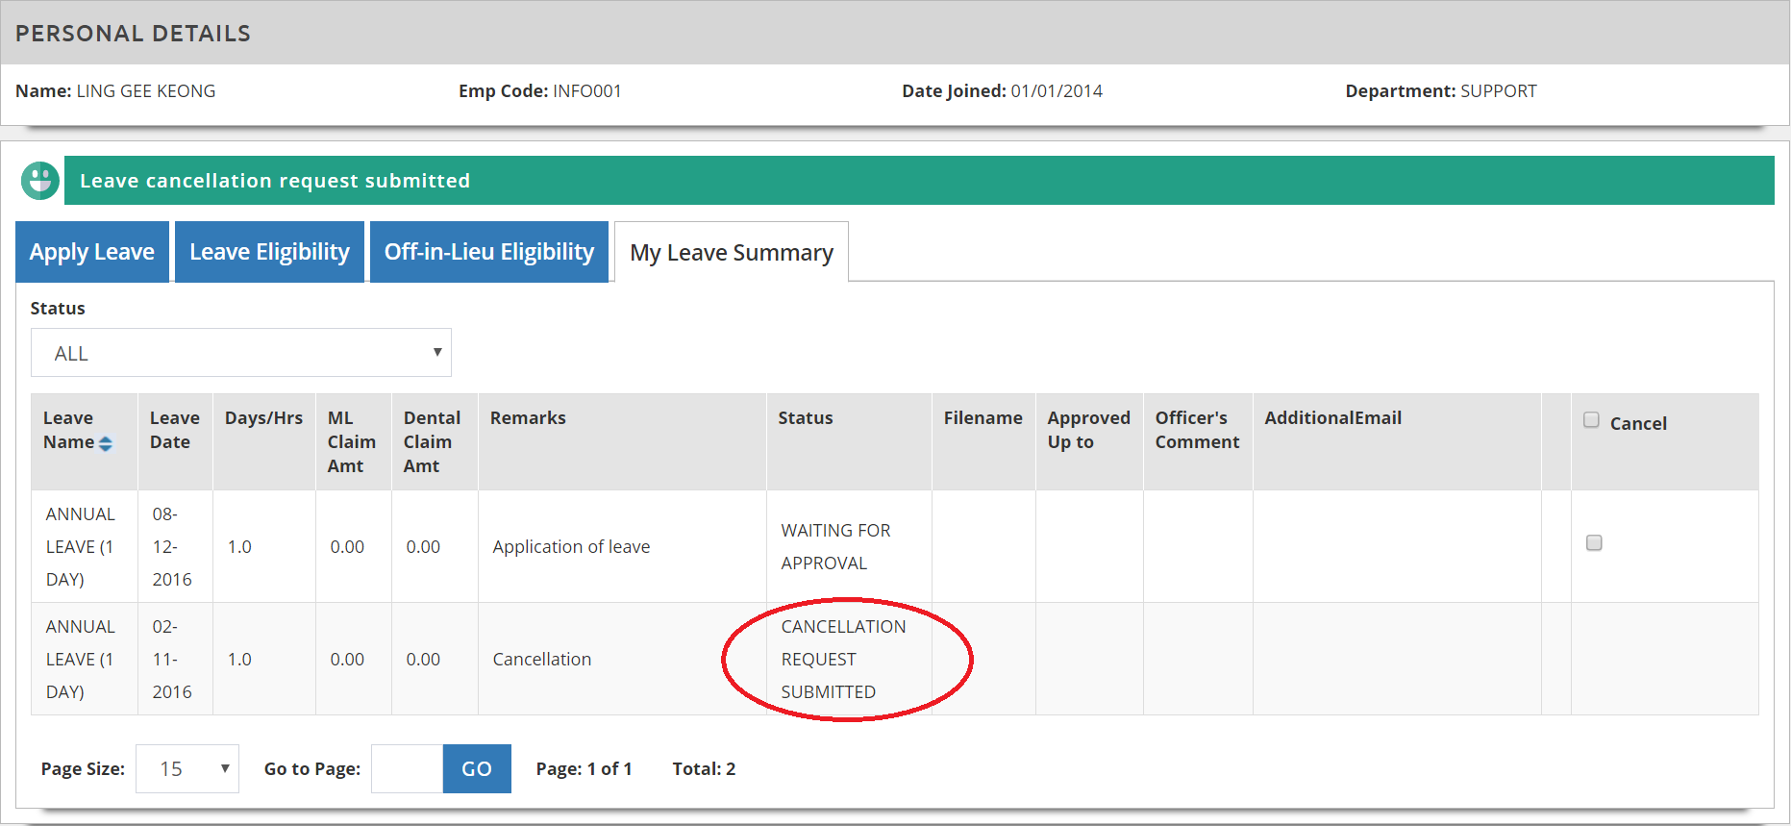This screenshot has height=826, width=1791.
Task: Click the ML Claim Amt column header
Action: [352, 442]
